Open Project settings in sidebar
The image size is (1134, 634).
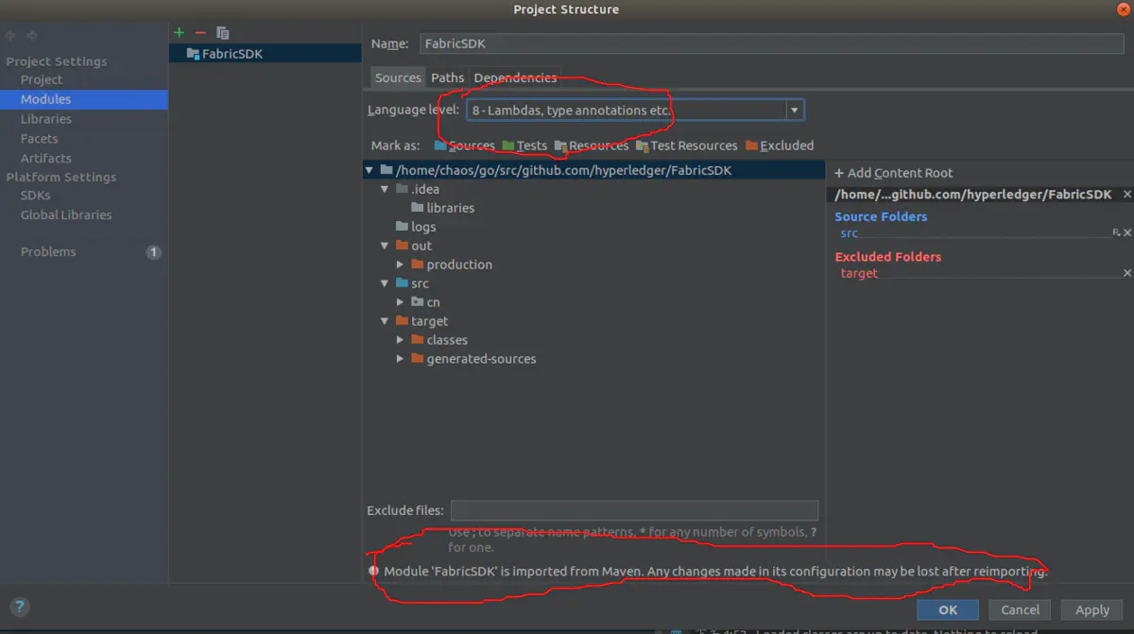(42, 79)
